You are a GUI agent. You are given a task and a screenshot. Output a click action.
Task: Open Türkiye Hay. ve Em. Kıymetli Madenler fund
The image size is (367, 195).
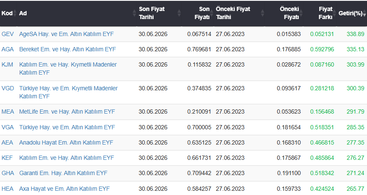[68, 92]
